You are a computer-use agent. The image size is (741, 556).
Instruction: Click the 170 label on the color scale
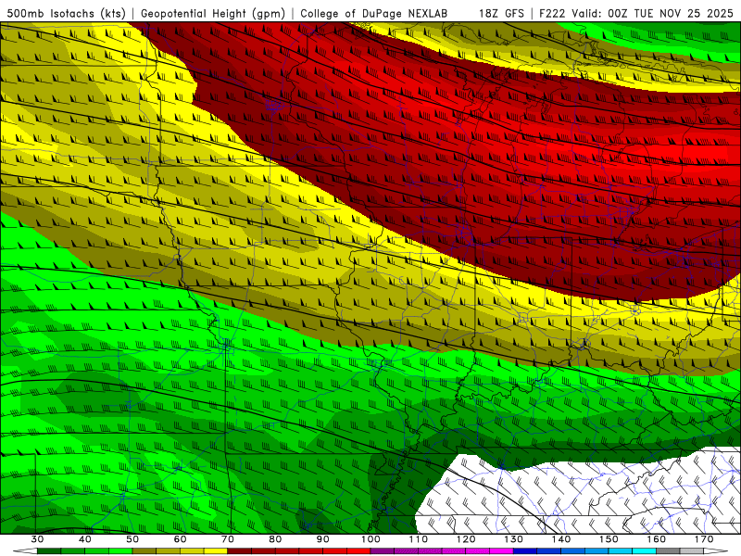[704, 539]
